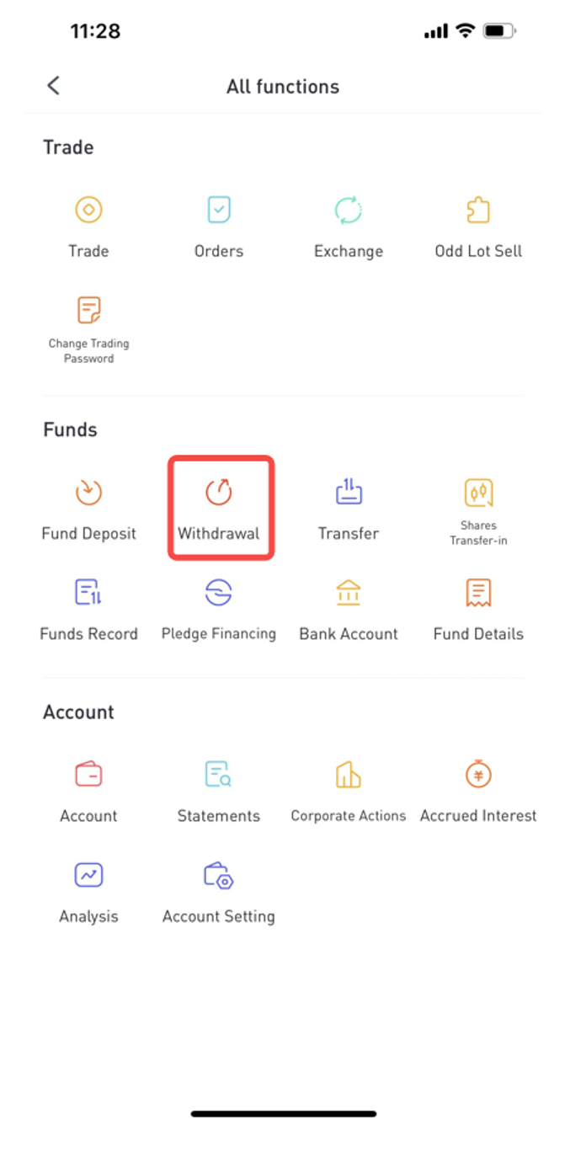
Task: Open Change Trading Password icon
Action: (88, 310)
